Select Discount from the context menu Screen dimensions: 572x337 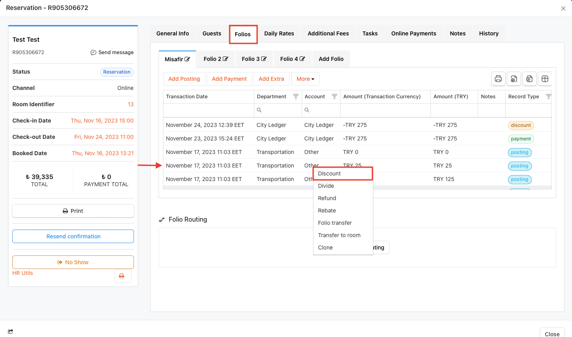330,173
